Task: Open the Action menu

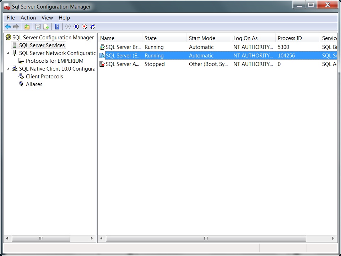Action: (x=28, y=18)
